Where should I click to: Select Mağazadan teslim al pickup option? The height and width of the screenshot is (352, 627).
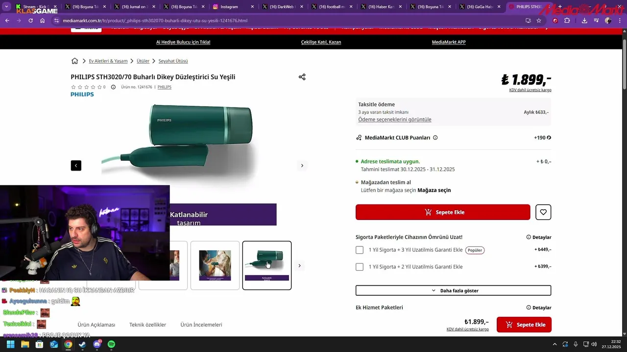coord(386,182)
